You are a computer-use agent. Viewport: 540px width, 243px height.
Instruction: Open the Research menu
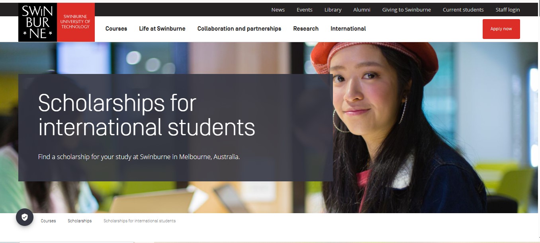(306, 28)
